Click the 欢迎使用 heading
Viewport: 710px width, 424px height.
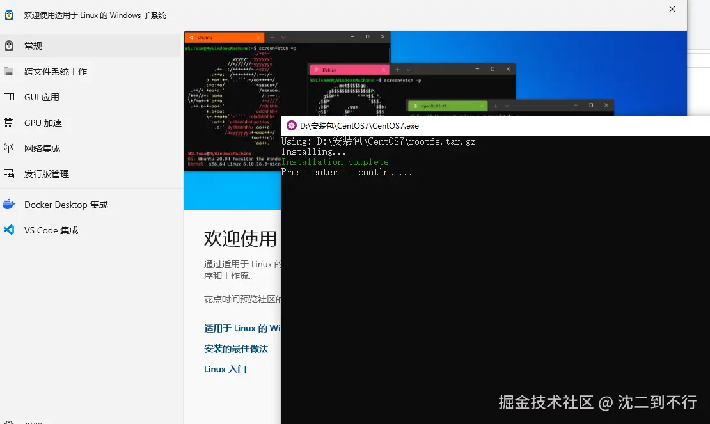click(240, 239)
